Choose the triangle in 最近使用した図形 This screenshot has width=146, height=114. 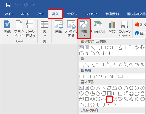(x=120, y=48)
